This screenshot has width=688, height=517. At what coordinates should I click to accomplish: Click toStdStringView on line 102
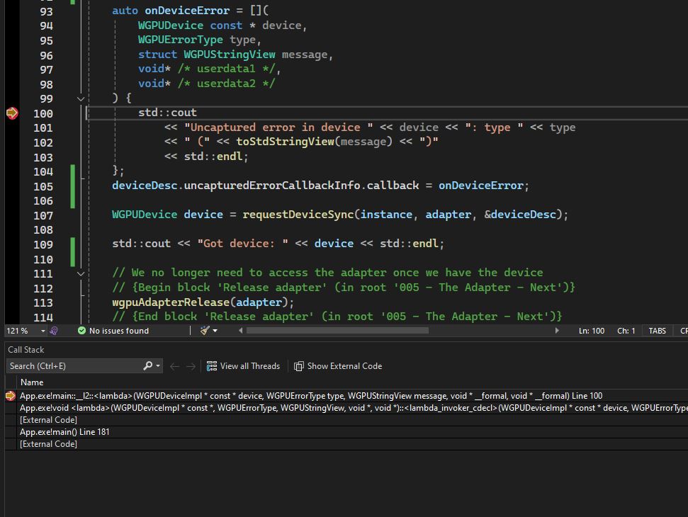285,142
